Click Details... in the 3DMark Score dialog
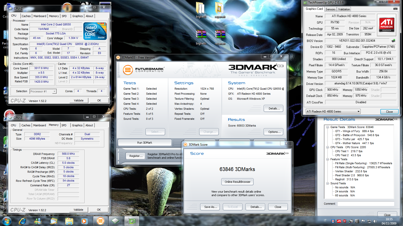The image size is (403, 226). pos(256,207)
